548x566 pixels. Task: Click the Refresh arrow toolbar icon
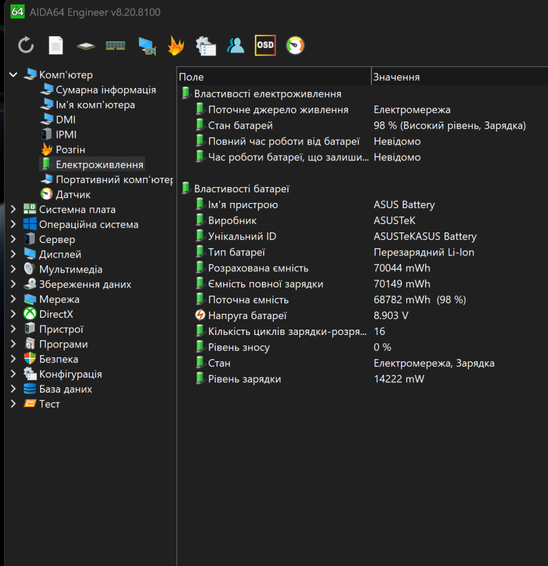pos(26,45)
